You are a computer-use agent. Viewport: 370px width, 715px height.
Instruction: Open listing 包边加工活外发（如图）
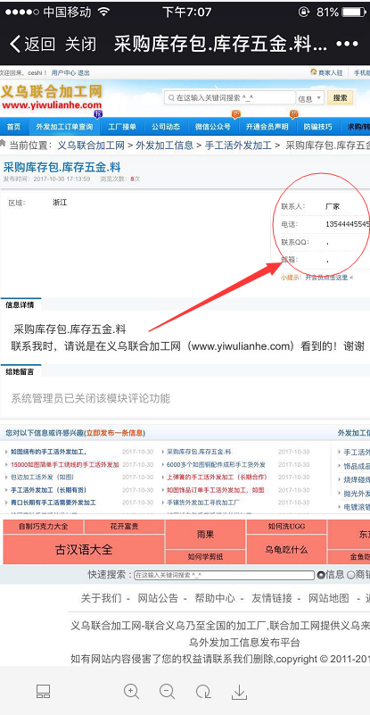[x=43, y=478]
